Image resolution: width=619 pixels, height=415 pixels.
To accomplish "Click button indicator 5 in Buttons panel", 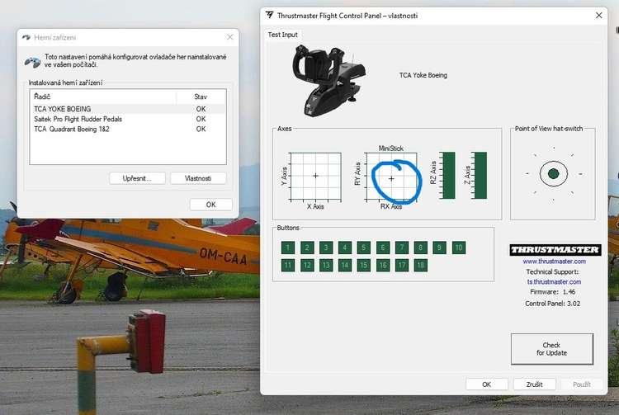I will click(364, 248).
